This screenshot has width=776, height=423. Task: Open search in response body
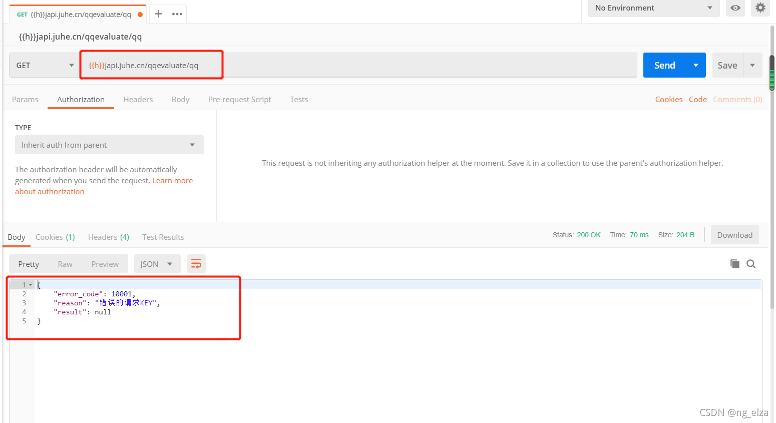[751, 264]
